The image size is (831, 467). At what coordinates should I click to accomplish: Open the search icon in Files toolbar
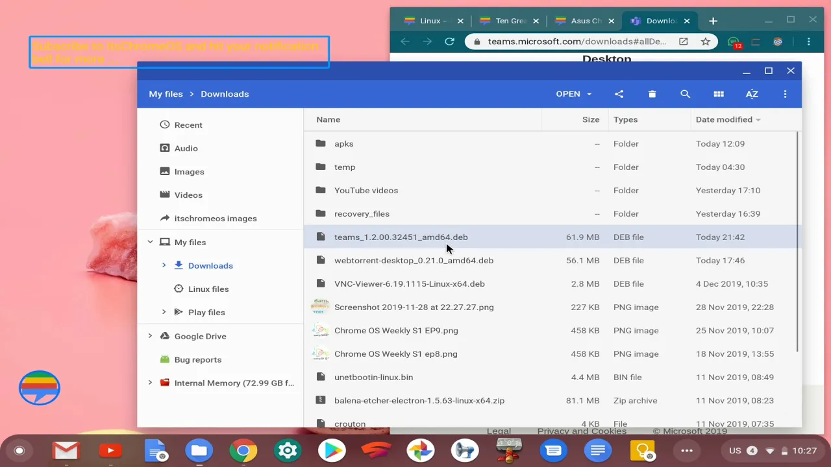(685, 94)
